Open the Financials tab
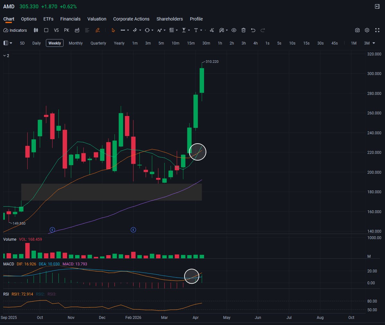Viewport: 385px width, 325px height. point(70,19)
